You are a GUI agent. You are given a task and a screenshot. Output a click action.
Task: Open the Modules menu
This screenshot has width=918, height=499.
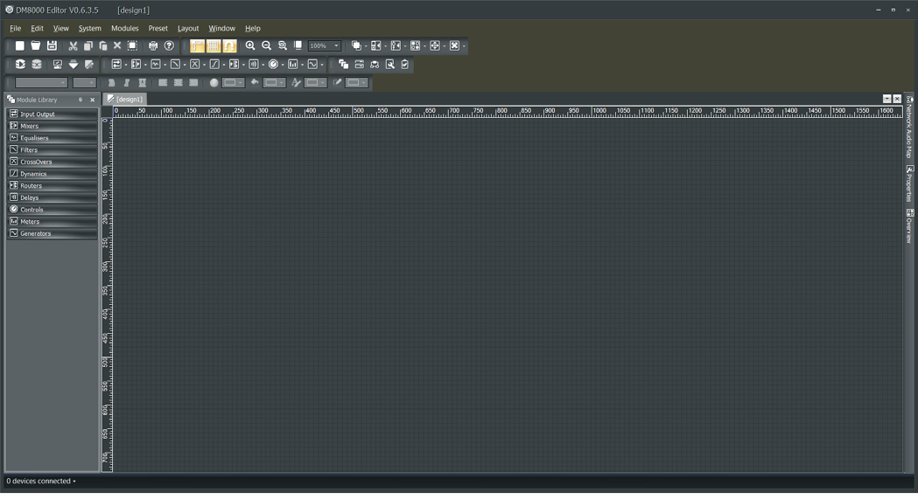click(x=124, y=28)
